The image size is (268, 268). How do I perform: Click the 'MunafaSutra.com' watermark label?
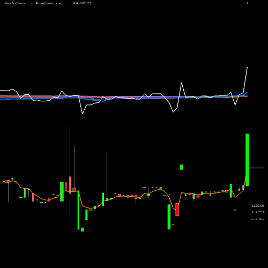coord(49,3)
